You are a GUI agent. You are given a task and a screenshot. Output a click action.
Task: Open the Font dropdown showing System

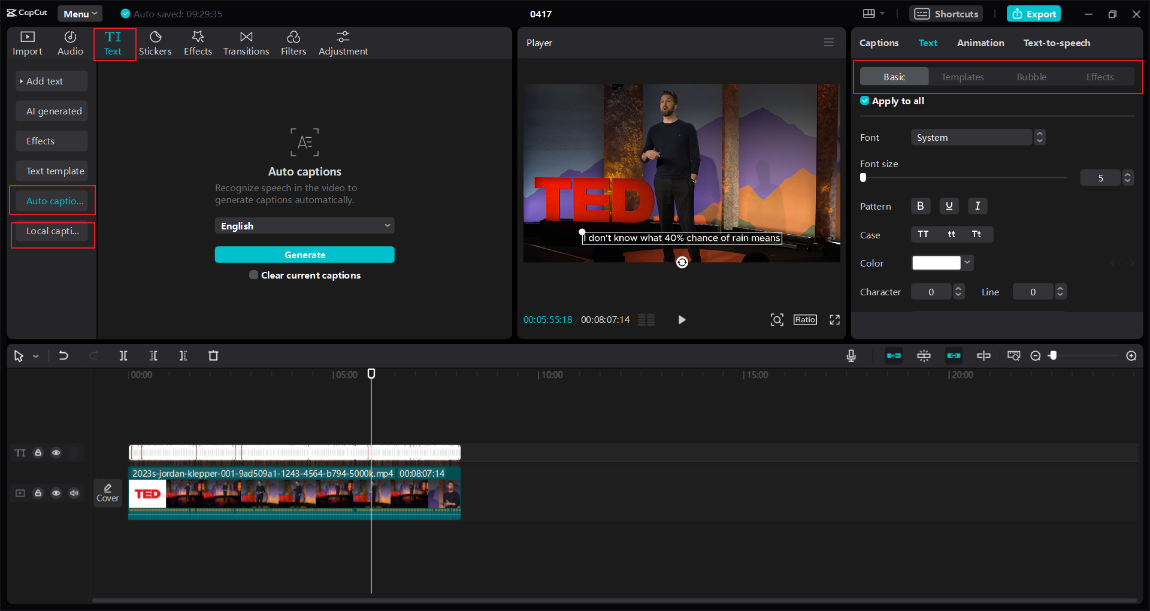click(x=972, y=137)
